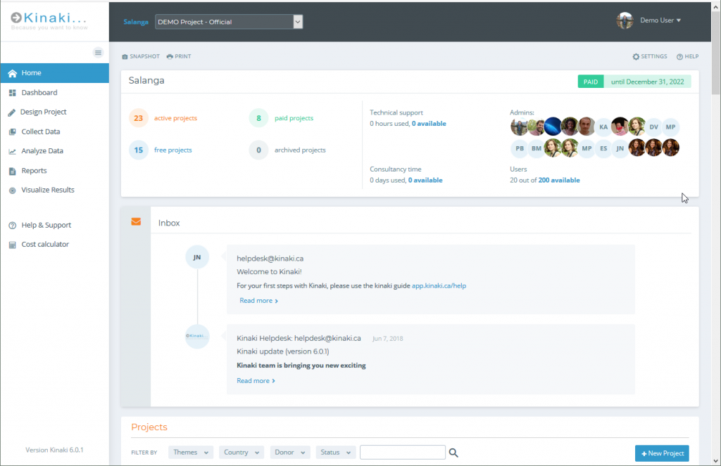Click the Projects search input field
Screen dimensions: 721x466
click(403, 452)
